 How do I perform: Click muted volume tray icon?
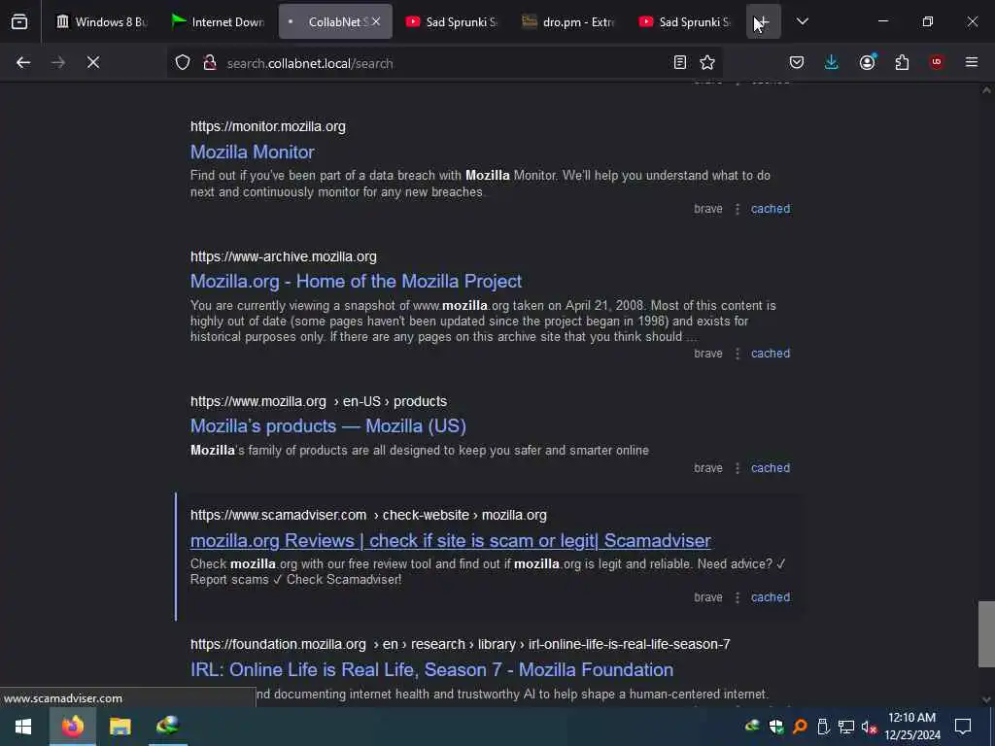tap(870, 727)
